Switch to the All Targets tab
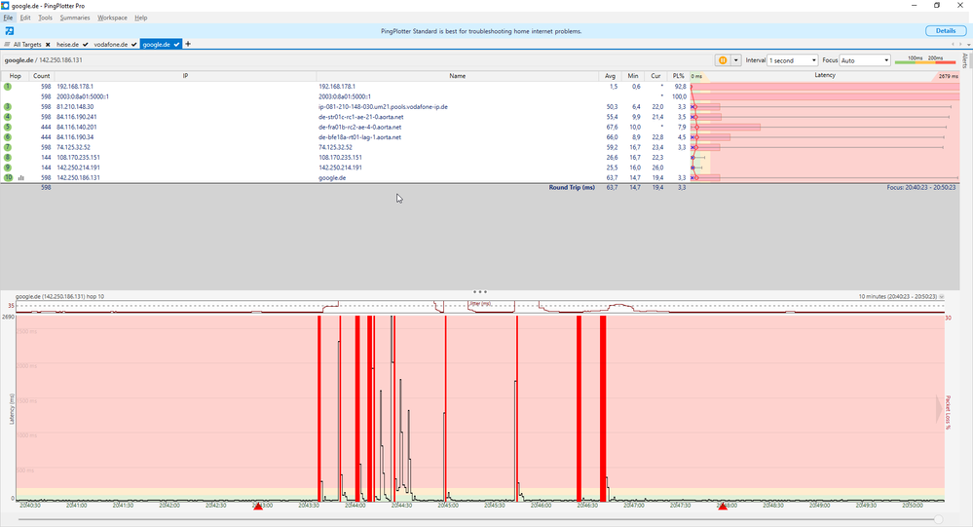Viewport: 973px width, 527px height. (x=27, y=45)
